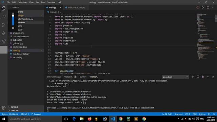Click the Windows search box
Viewport: 217px width, 122px height.
[35, 119]
